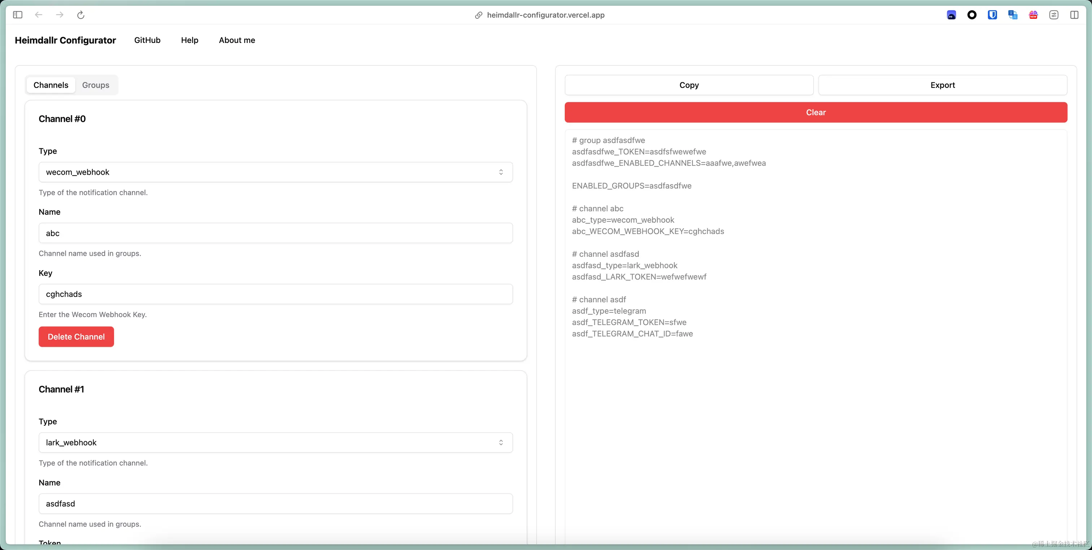
Task: Open Channel #1 Type dropdown lark_webhook
Action: 276,443
